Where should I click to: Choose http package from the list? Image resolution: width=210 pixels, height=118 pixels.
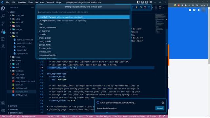(84, 24)
